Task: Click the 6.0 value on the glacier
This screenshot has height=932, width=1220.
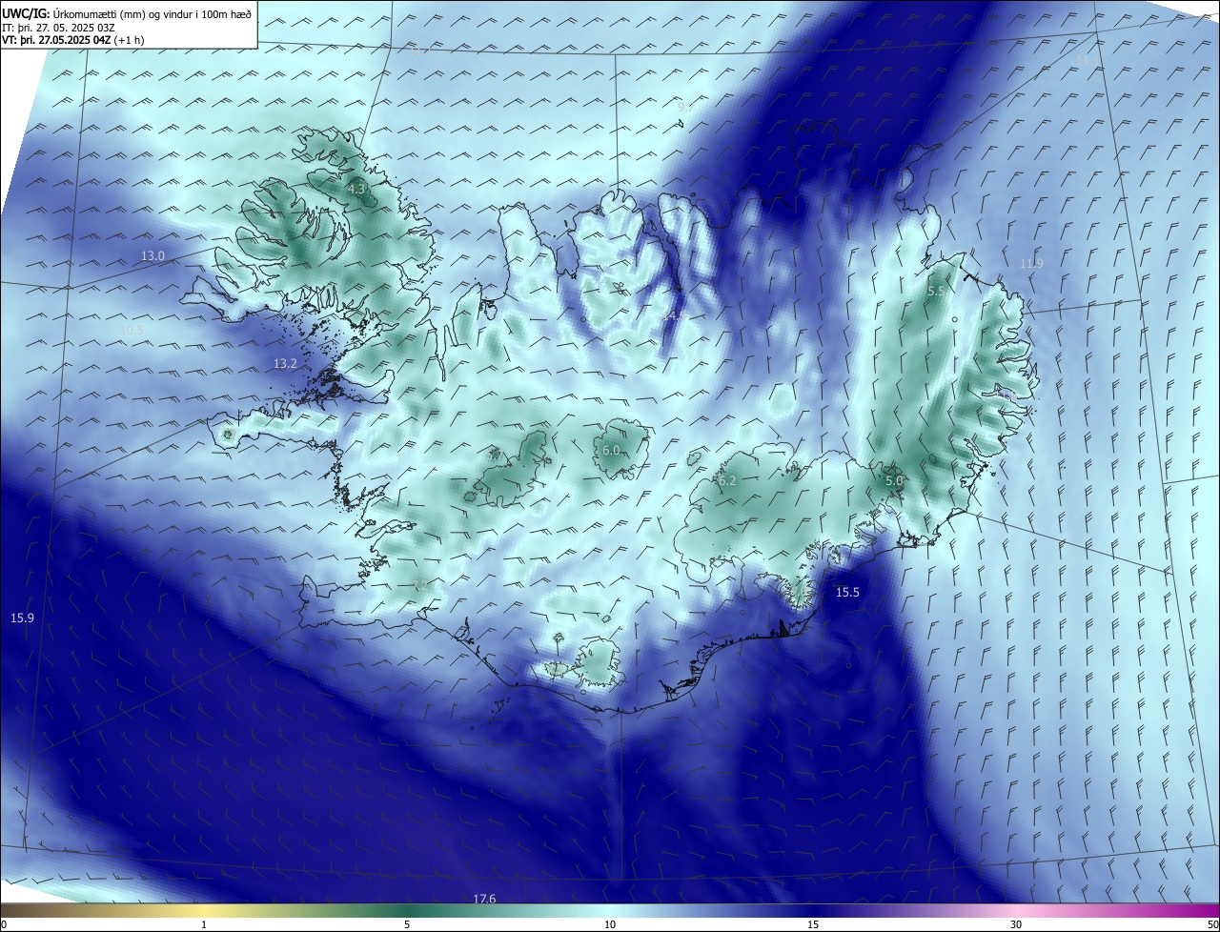Action: click(612, 450)
